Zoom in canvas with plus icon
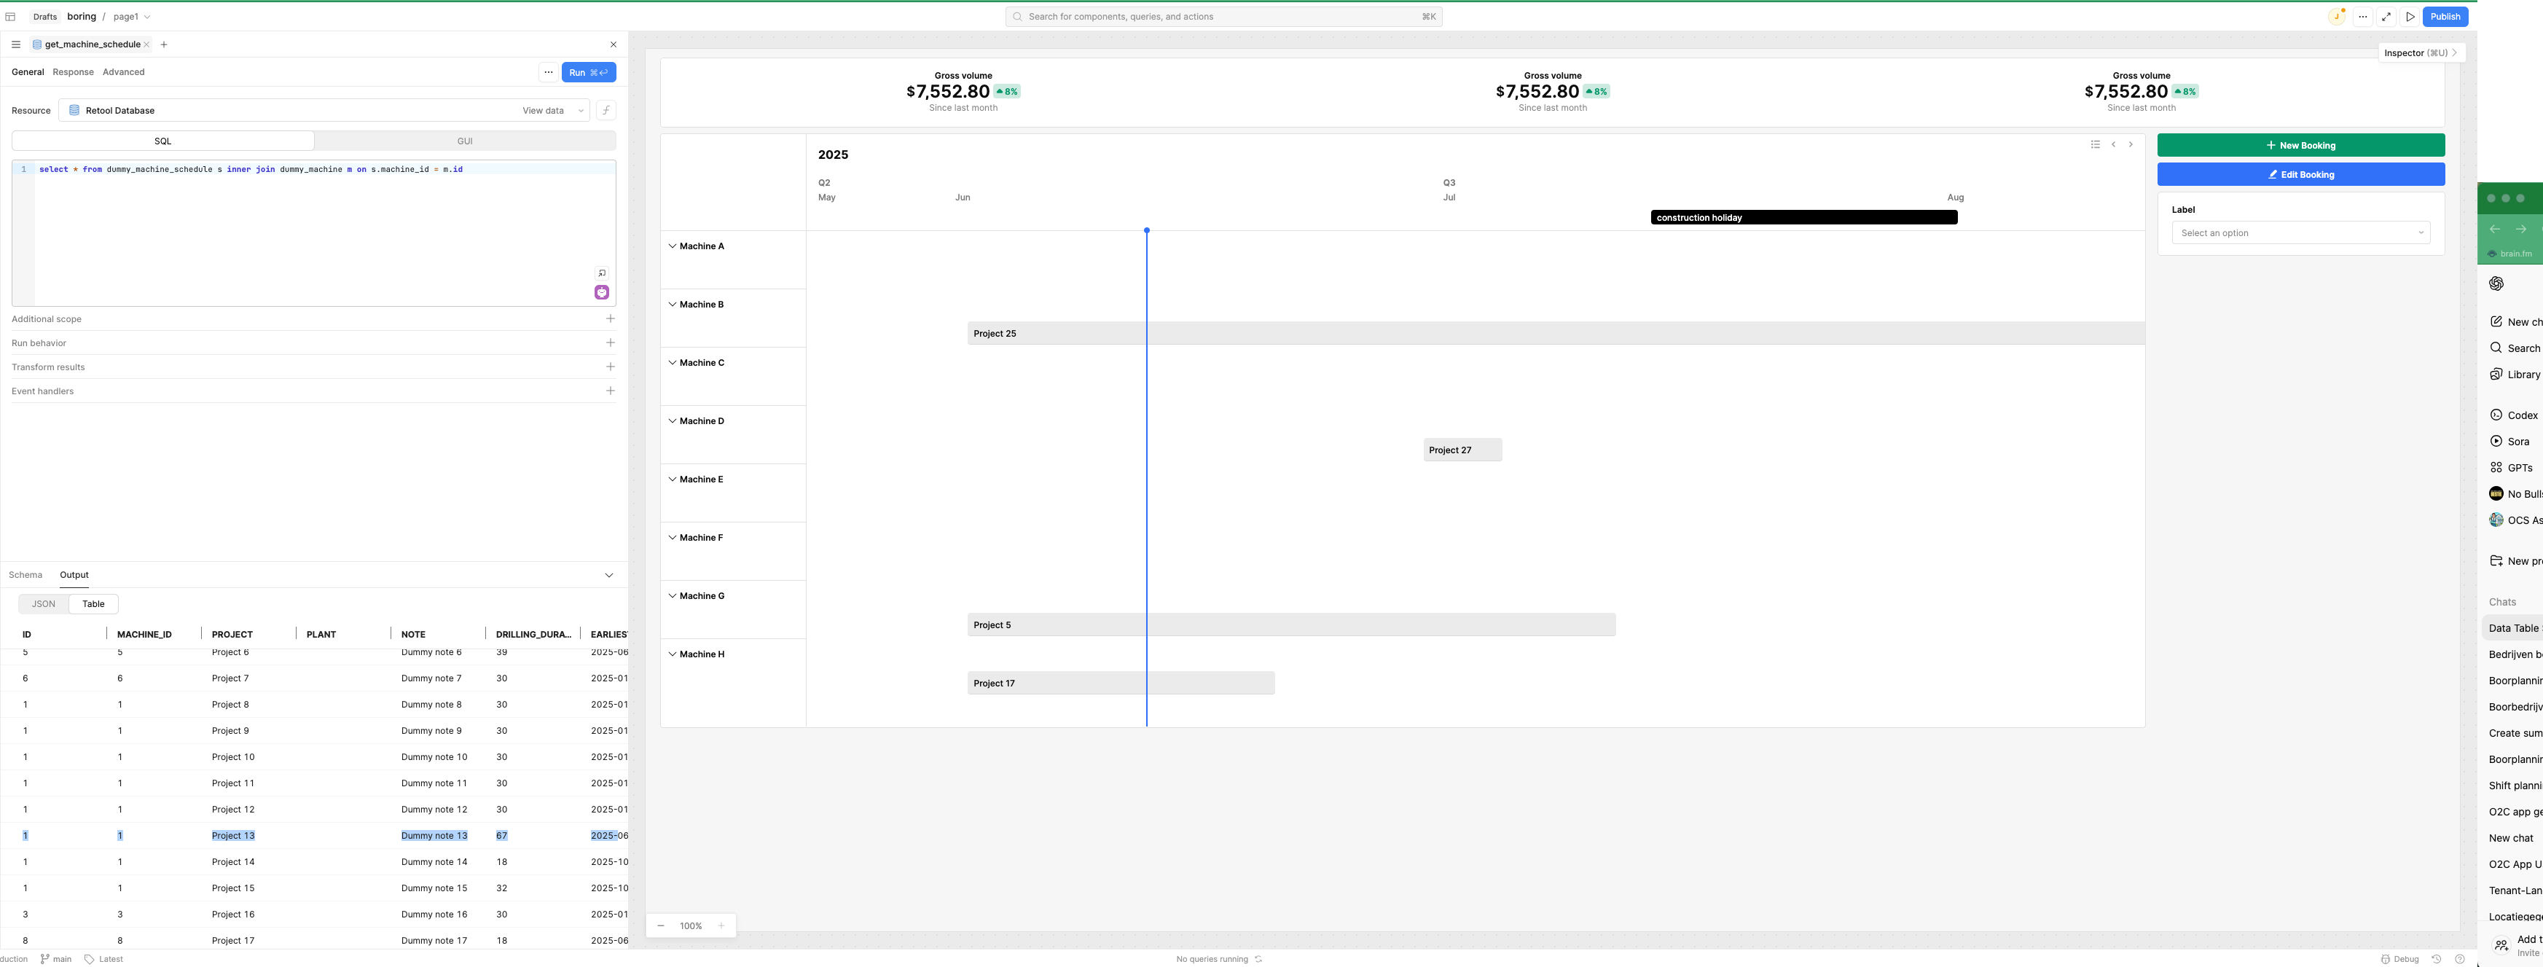 pos(721,925)
